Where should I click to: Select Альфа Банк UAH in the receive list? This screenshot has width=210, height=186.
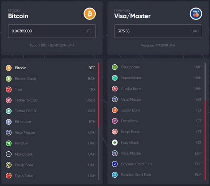click(x=157, y=88)
